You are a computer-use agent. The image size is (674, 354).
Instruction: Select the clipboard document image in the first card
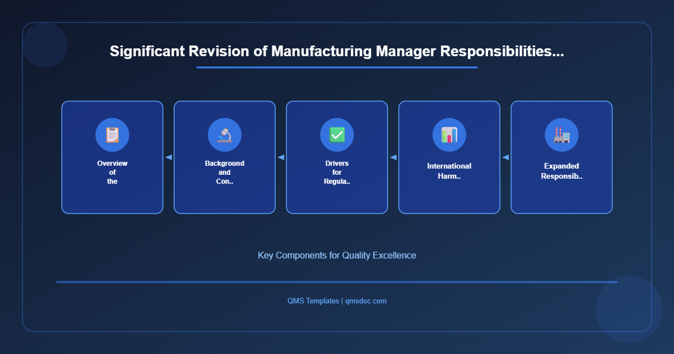(112, 134)
